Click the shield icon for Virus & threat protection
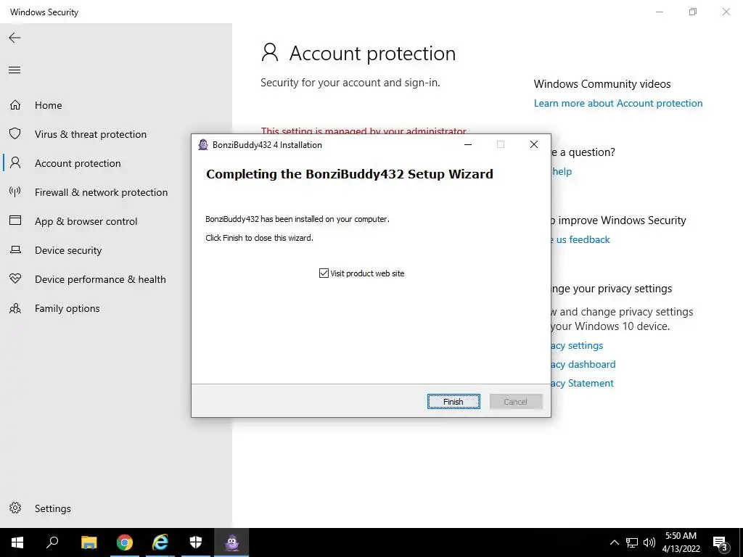Screen dimensions: 743x557 [15, 134]
